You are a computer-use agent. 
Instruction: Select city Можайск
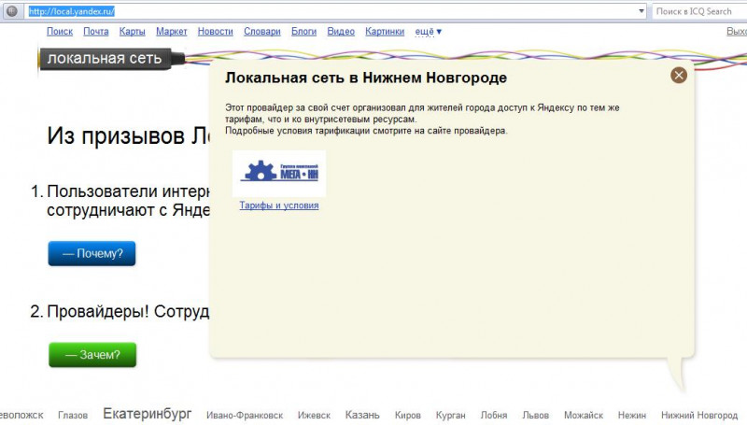click(x=584, y=416)
